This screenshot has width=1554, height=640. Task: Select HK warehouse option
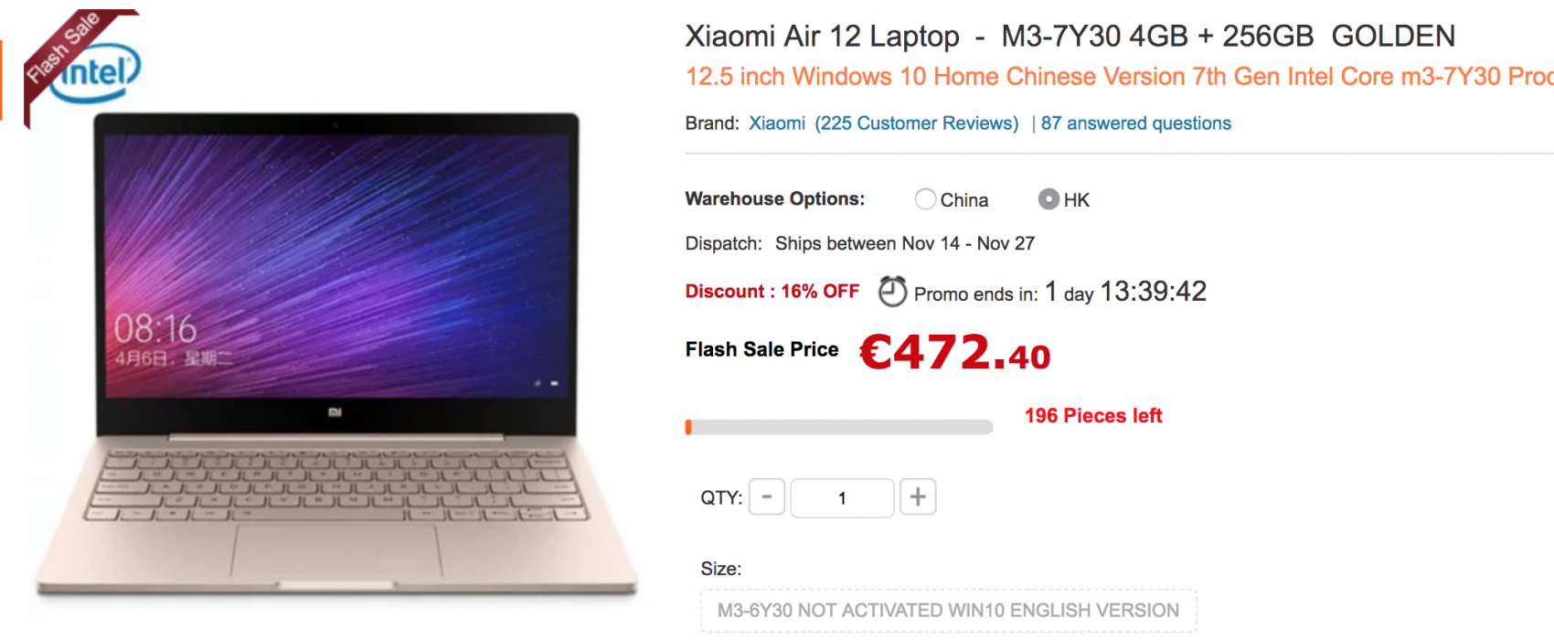1049,199
